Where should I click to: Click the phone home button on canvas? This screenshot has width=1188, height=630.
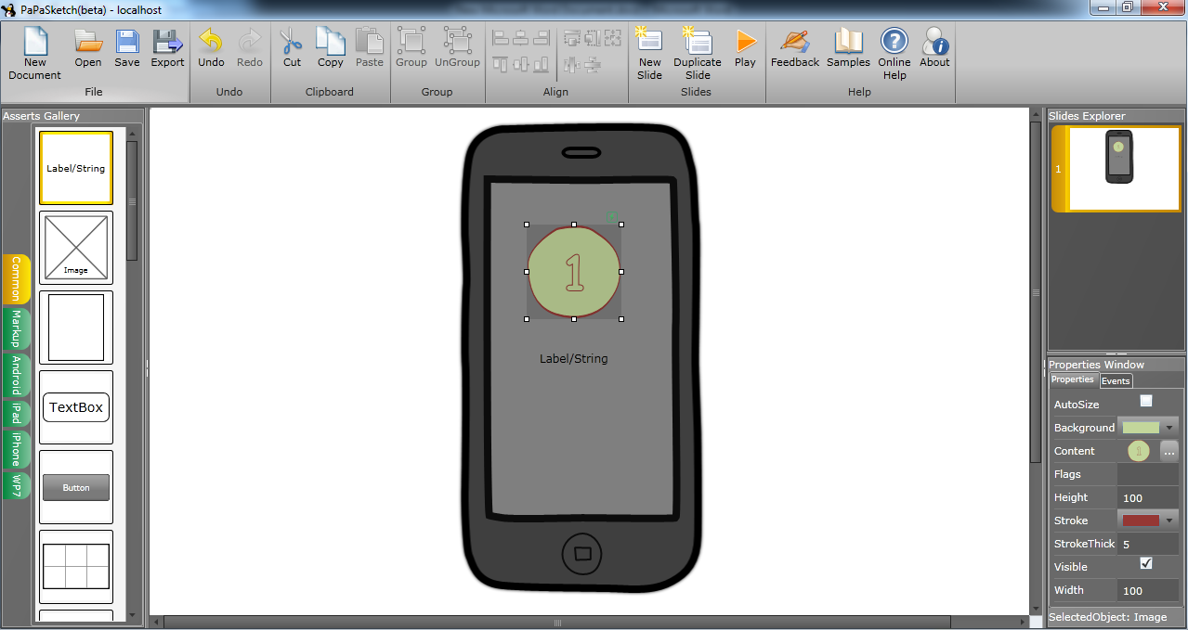click(582, 553)
